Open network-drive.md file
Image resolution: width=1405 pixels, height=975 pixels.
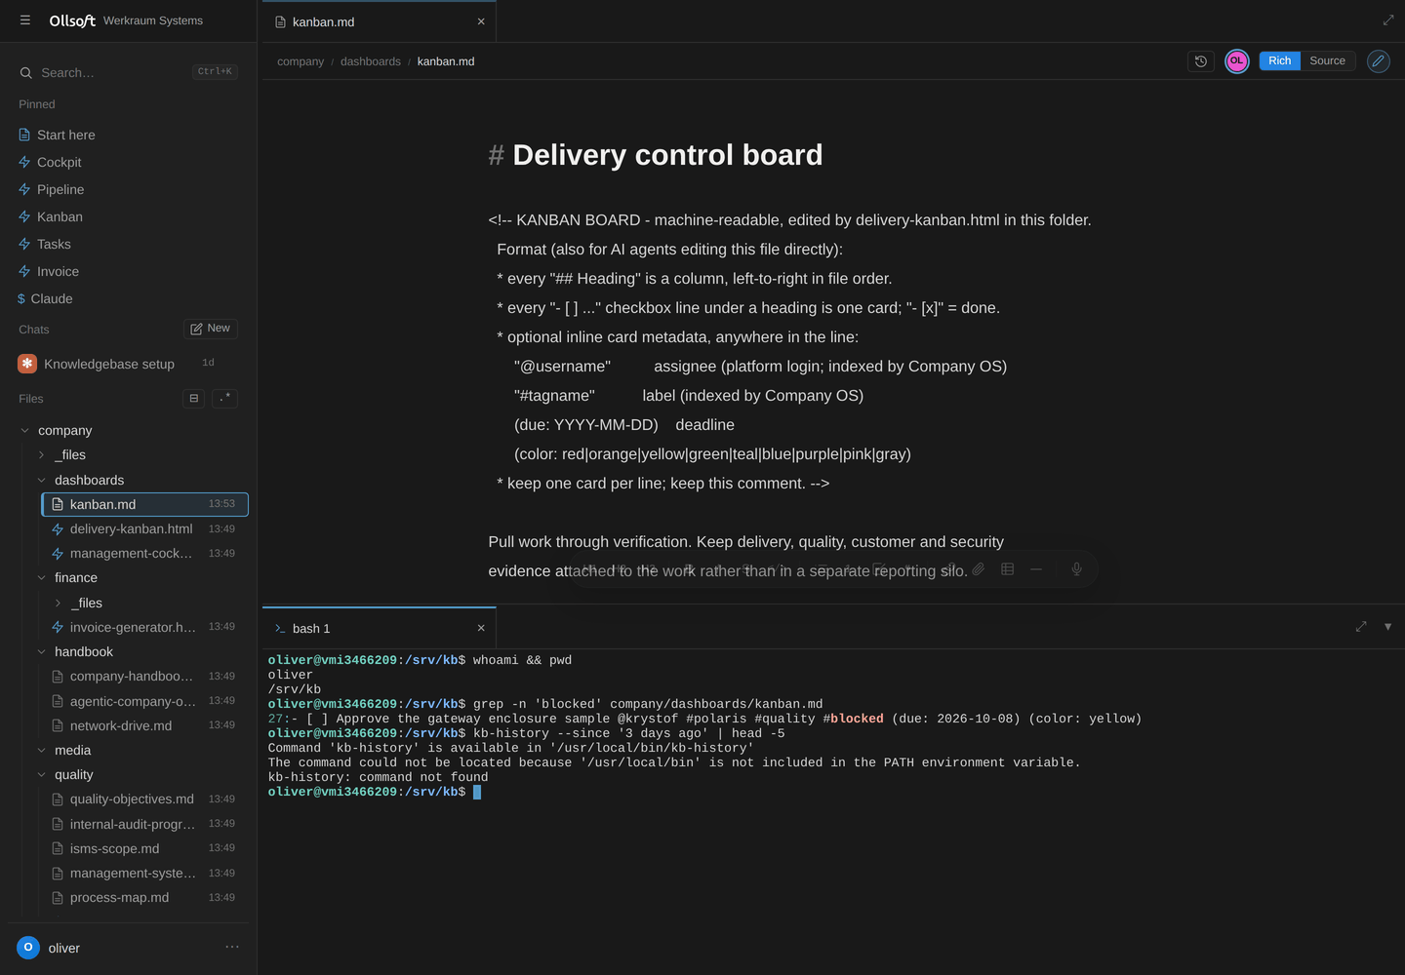pyautogui.click(x=145, y=725)
